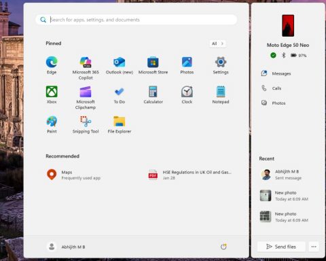
Task: Click the phone Bluetooth status icon
Action: click(x=283, y=55)
